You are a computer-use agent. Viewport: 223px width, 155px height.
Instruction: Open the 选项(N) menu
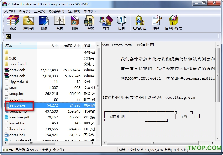click(x=74, y=11)
